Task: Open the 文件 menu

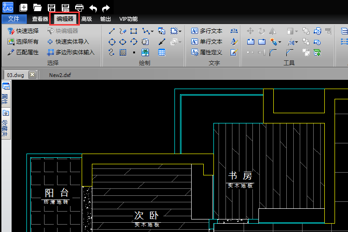Action: pos(14,19)
